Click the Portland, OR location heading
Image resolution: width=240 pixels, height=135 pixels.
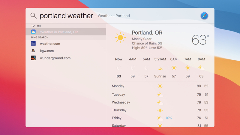tap(147, 32)
